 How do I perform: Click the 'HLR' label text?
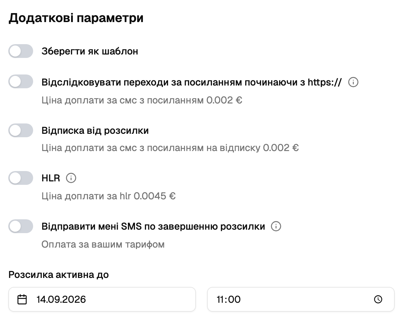[51, 178]
